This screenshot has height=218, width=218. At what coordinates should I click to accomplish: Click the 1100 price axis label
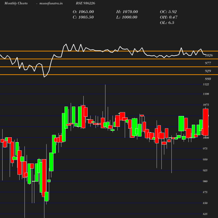pos(206,94)
